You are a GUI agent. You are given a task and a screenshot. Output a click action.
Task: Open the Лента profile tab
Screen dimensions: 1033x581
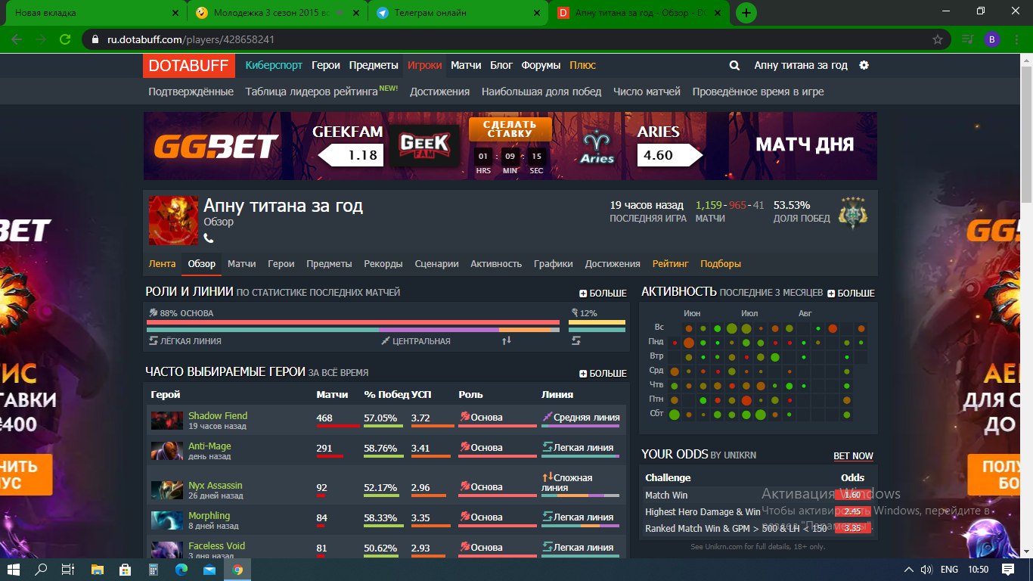pyautogui.click(x=163, y=264)
